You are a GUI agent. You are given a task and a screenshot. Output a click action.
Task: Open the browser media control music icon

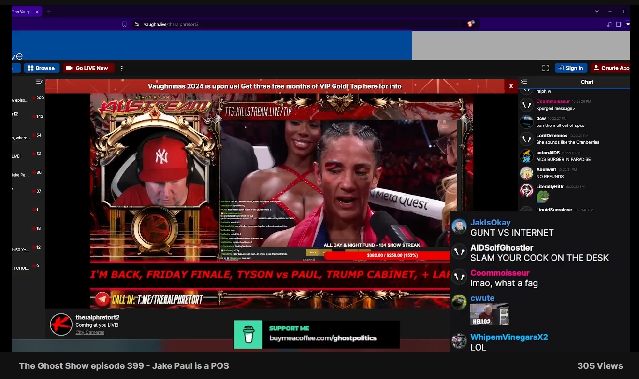[x=609, y=24]
